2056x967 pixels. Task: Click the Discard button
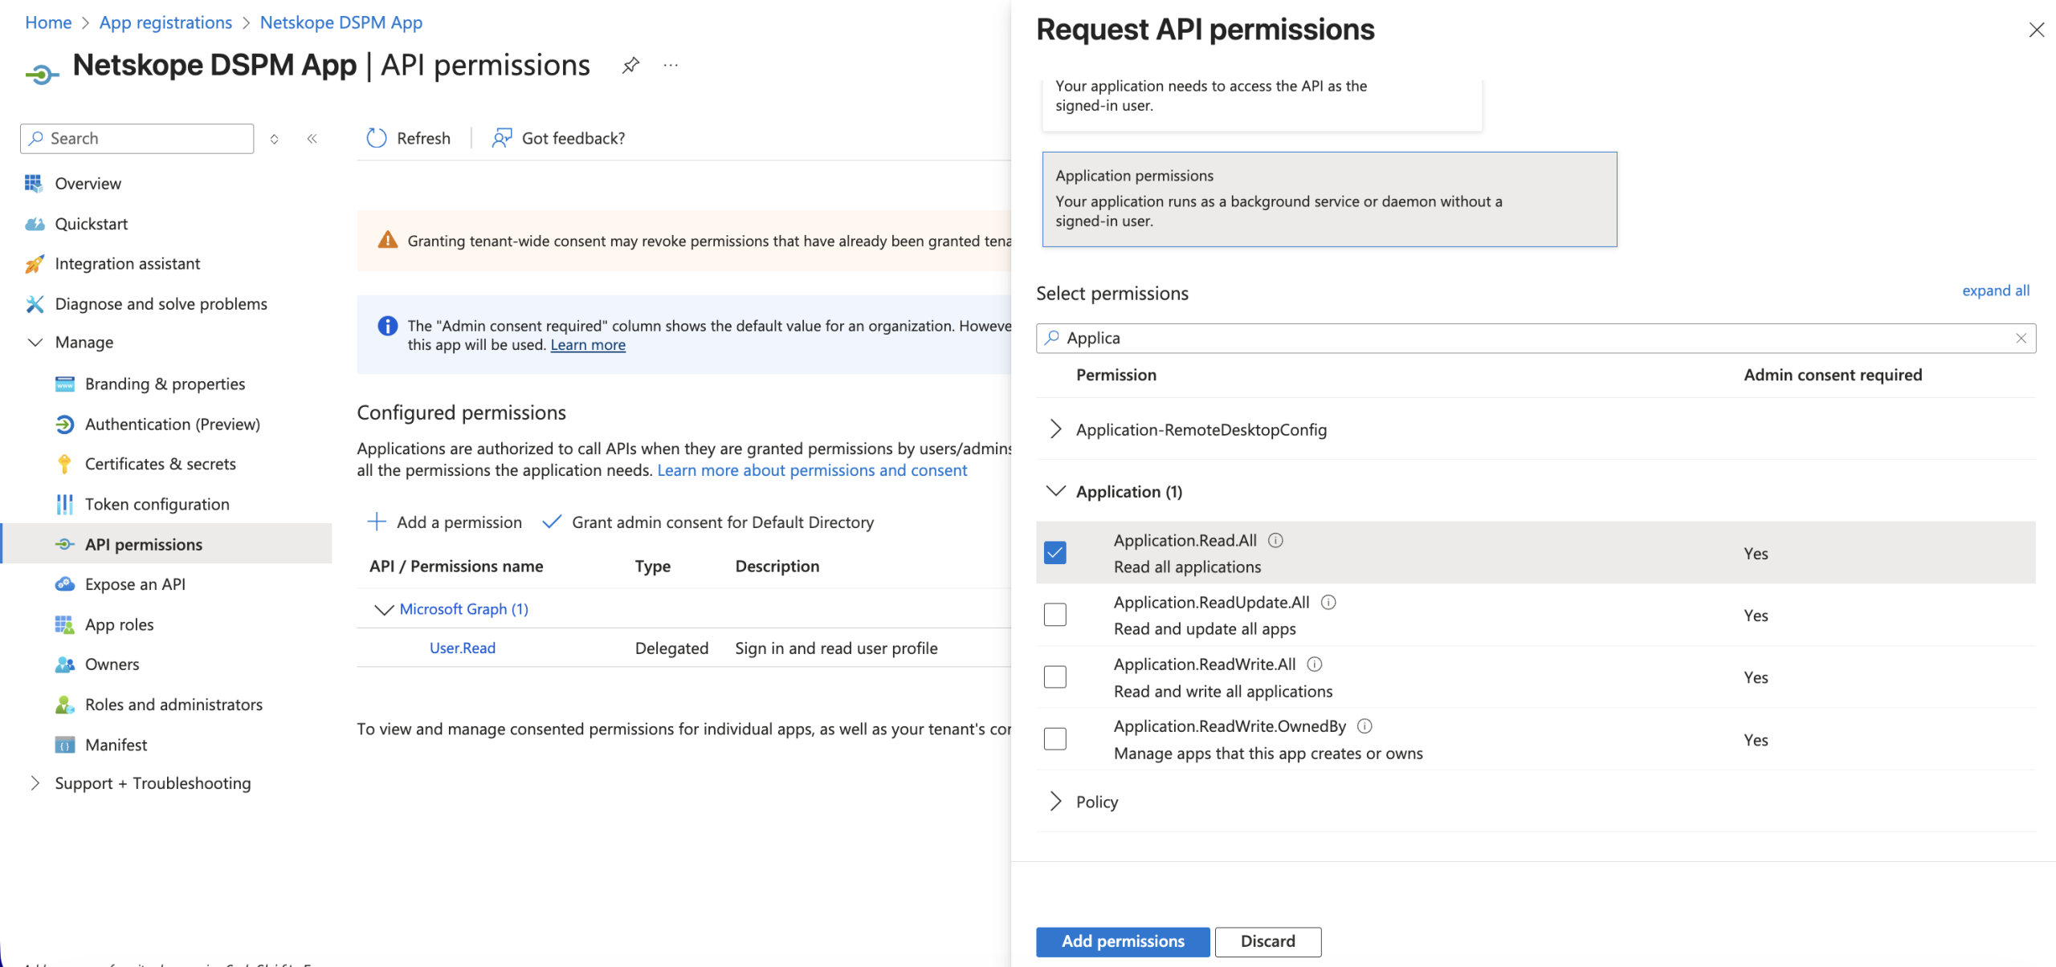[x=1267, y=941]
